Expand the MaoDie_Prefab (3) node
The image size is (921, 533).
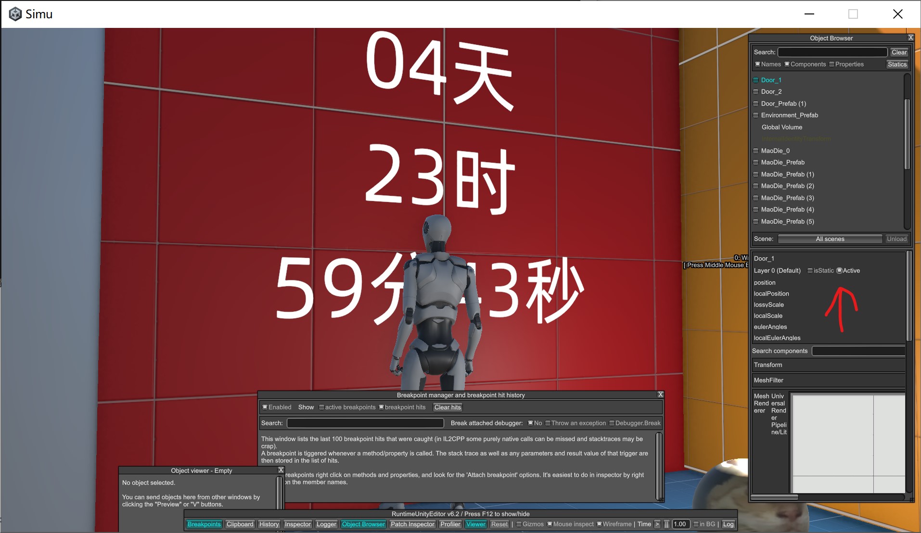[755, 198]
